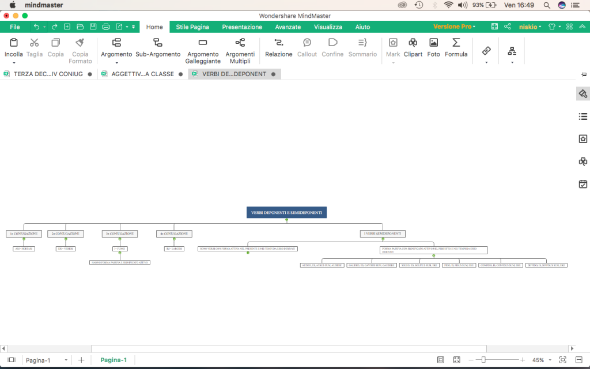Collapse the ribbon with the chevron
Viewport: 590px width, 369px height.
(582, 27)
